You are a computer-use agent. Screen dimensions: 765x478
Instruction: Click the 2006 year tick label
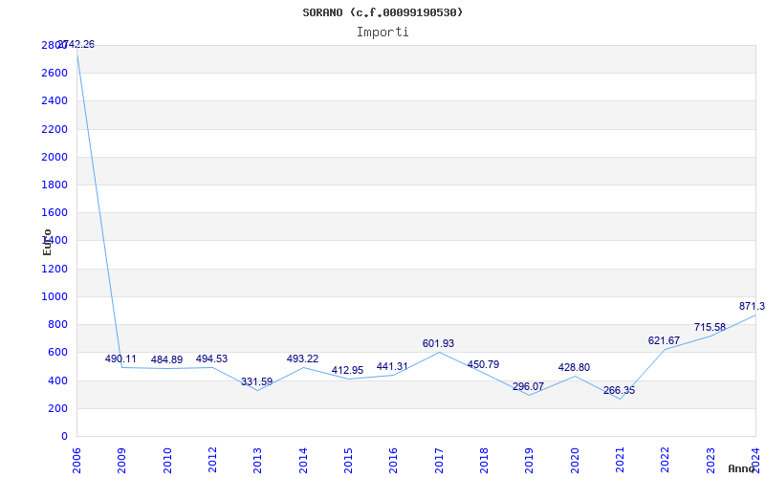point(76,461)
